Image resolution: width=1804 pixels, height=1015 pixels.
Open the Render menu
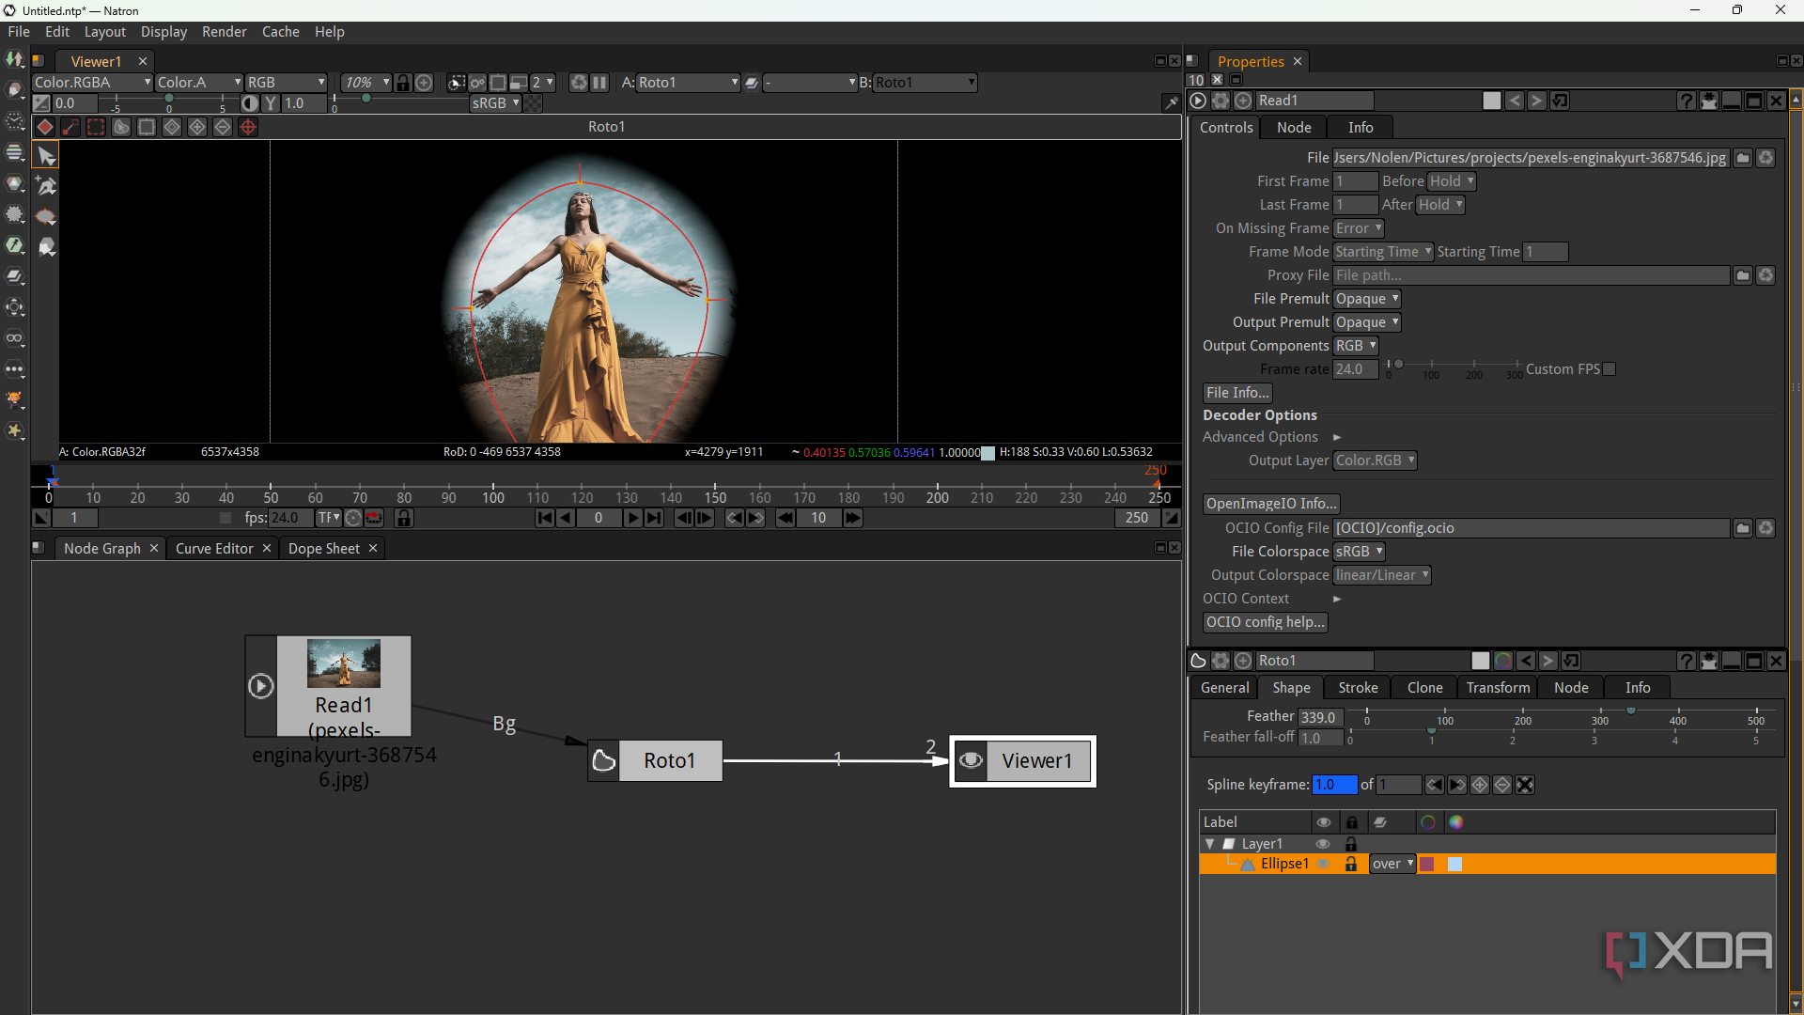[224, 32]
